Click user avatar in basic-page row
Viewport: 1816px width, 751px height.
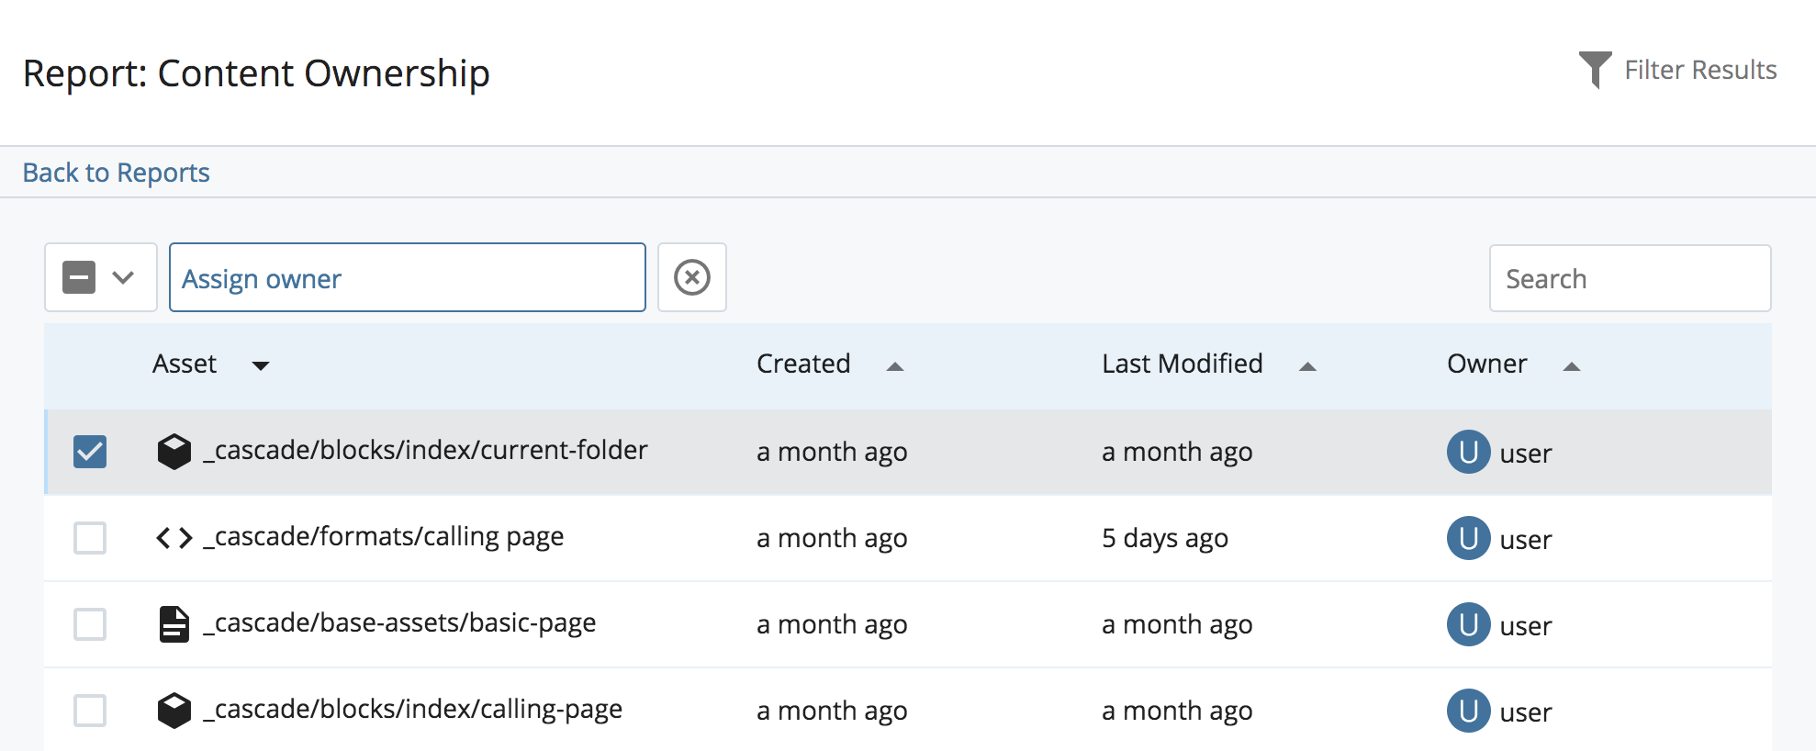pyautogui.click(x=1468, y=624)
